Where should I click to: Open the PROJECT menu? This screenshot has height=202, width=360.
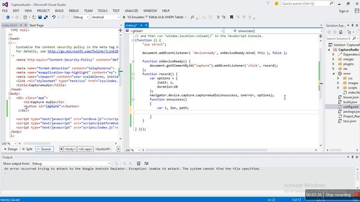pos(43,11)
